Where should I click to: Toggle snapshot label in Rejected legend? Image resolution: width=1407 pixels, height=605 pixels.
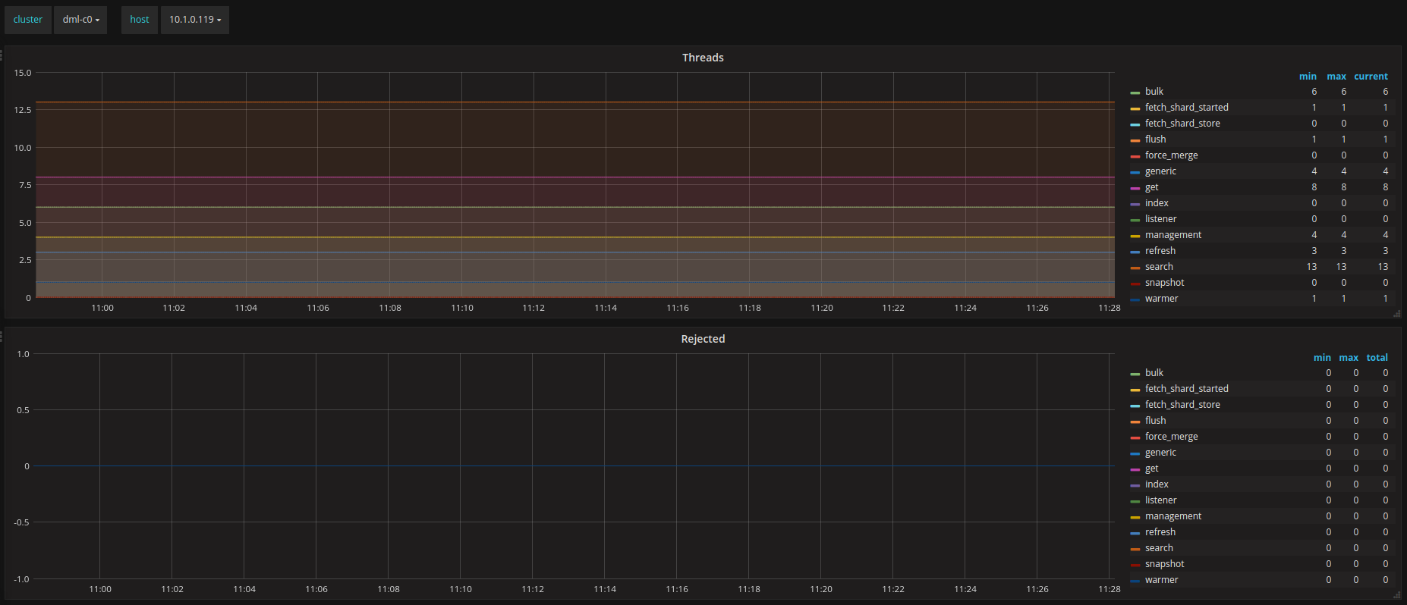click(1165, 564)
